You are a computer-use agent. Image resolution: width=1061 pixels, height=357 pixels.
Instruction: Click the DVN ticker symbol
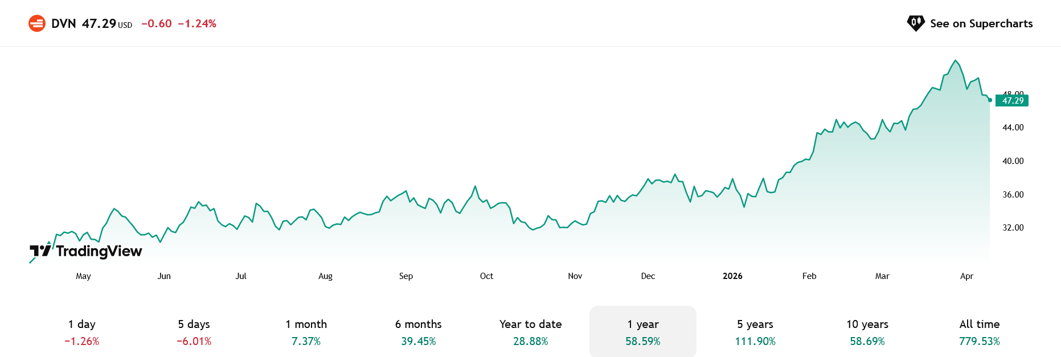click(63, 23)
